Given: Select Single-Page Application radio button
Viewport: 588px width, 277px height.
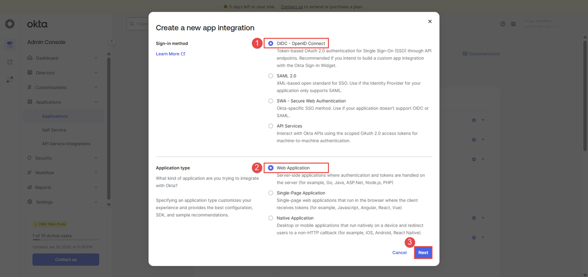Looking at the screenshot, I should [x=271, y=193].
